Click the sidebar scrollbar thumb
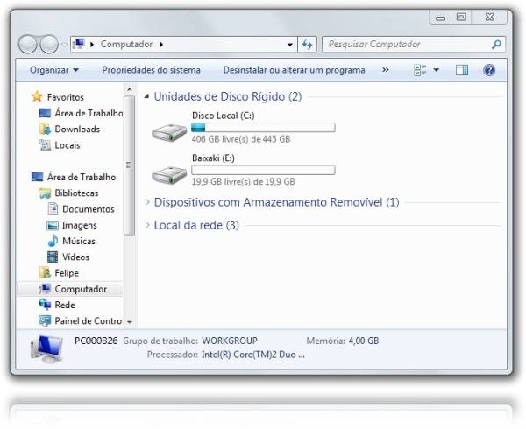Screen dimensions: 526x429 pyautogui.click(x=129, y=165)
